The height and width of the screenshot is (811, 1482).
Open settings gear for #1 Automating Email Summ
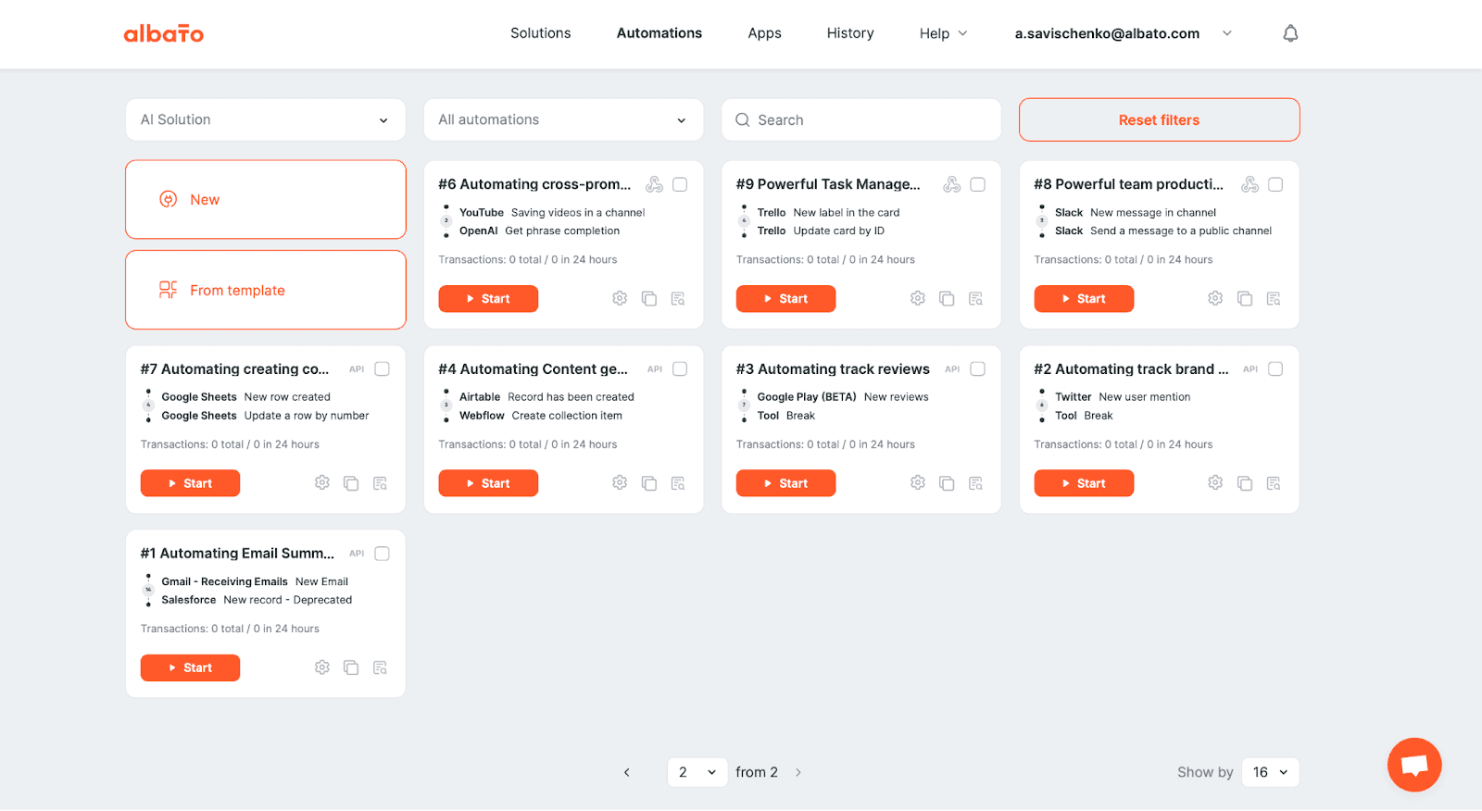tap(321, 668)
